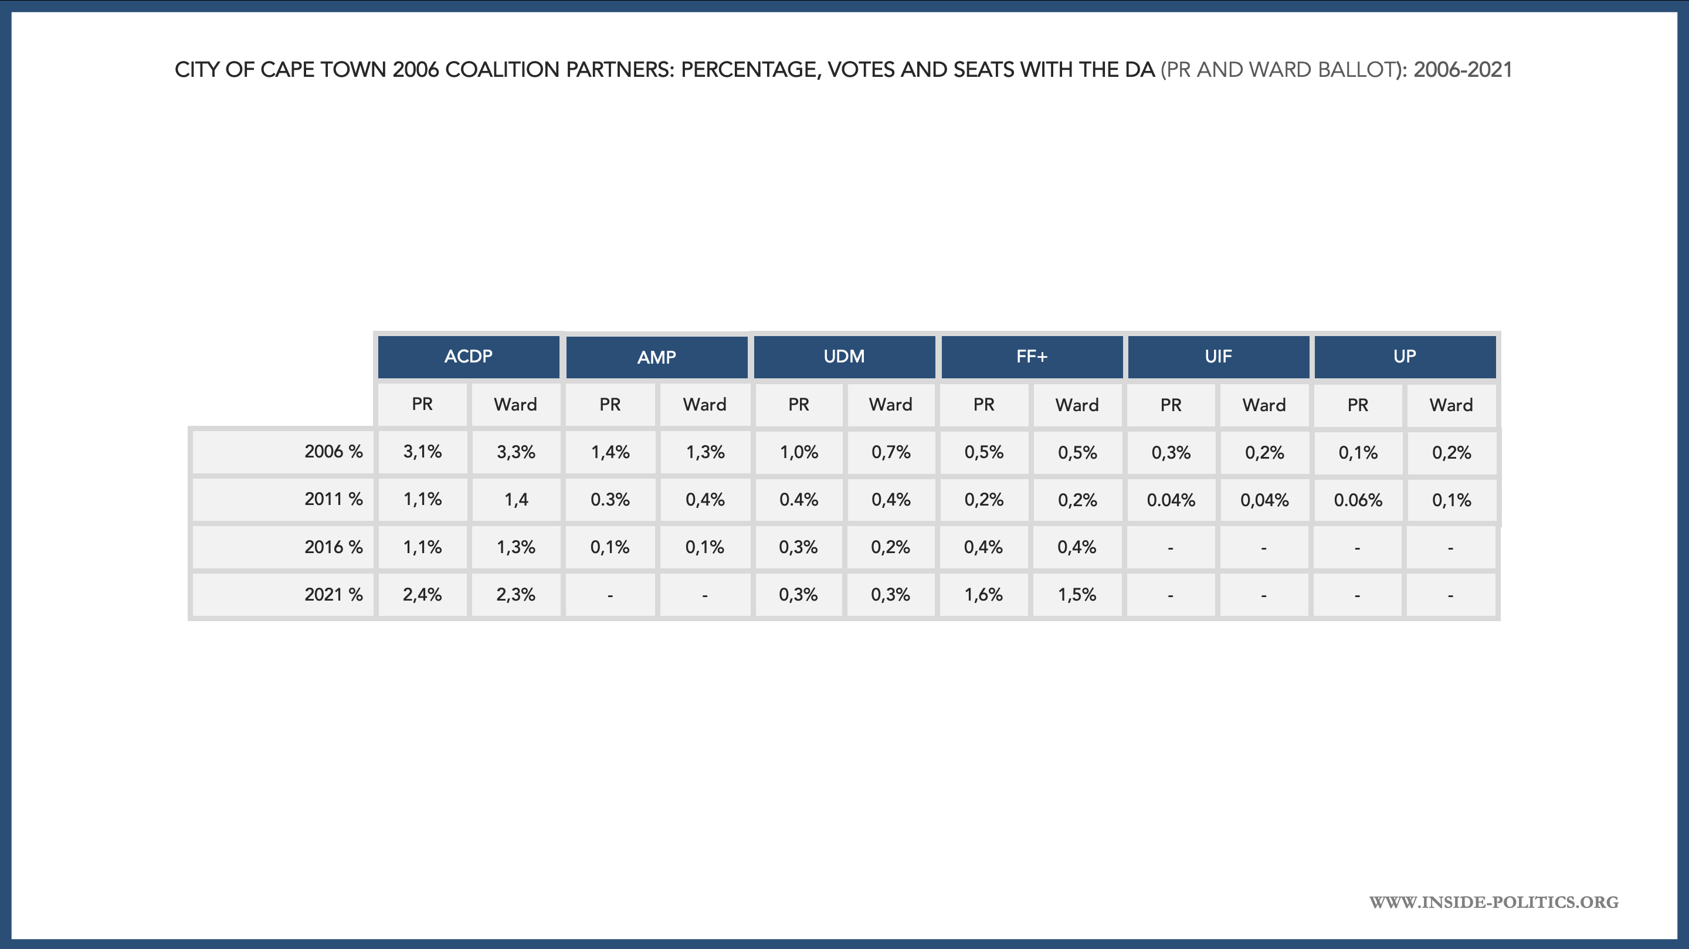The width and height of the screenshot is (1689, 949).
Task: Select the UP column header
Action: tap(1405, 357)
